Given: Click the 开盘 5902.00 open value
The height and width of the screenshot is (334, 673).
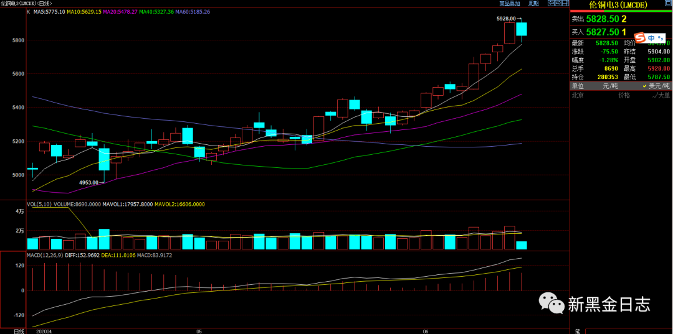Looking at the screenshot, I should [x=659, y=60].
